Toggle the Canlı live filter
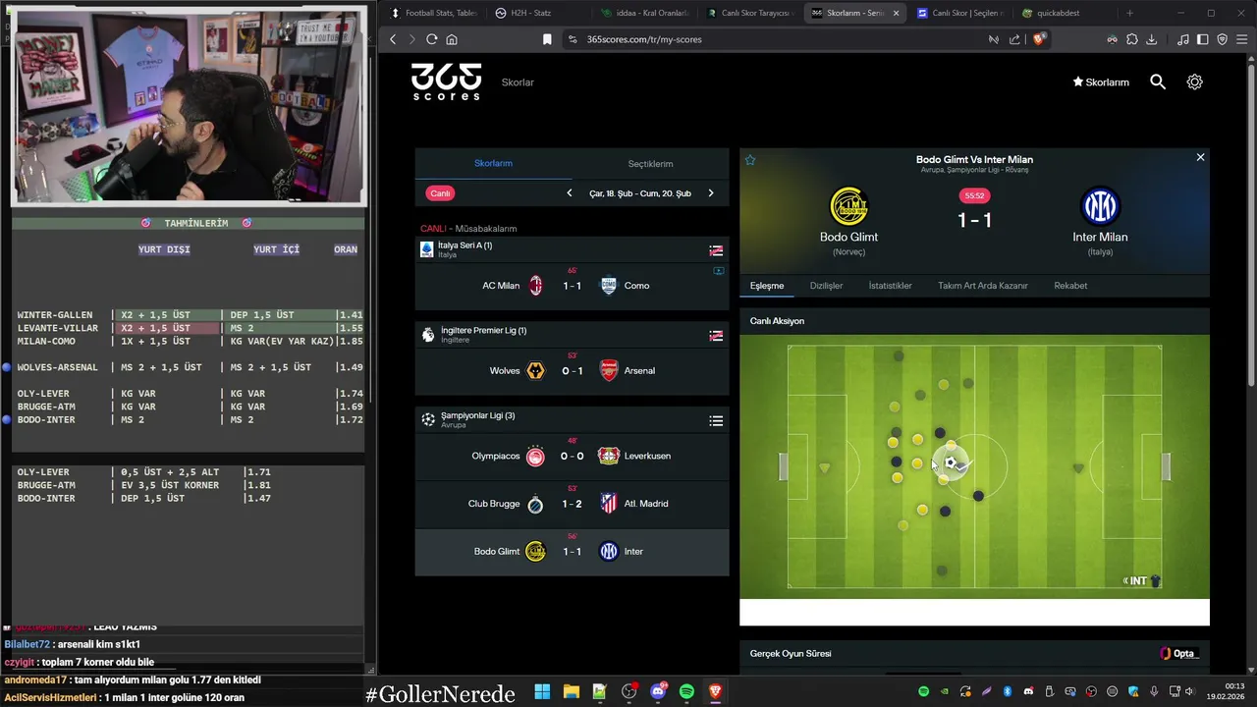1257x707 pixels. tap(440, 193)
